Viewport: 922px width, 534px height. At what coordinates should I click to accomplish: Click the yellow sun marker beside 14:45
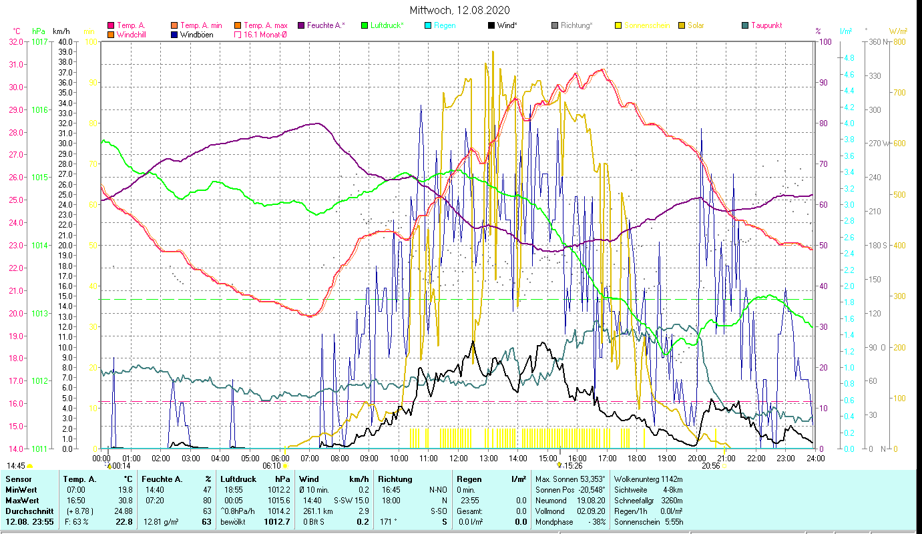29,466
